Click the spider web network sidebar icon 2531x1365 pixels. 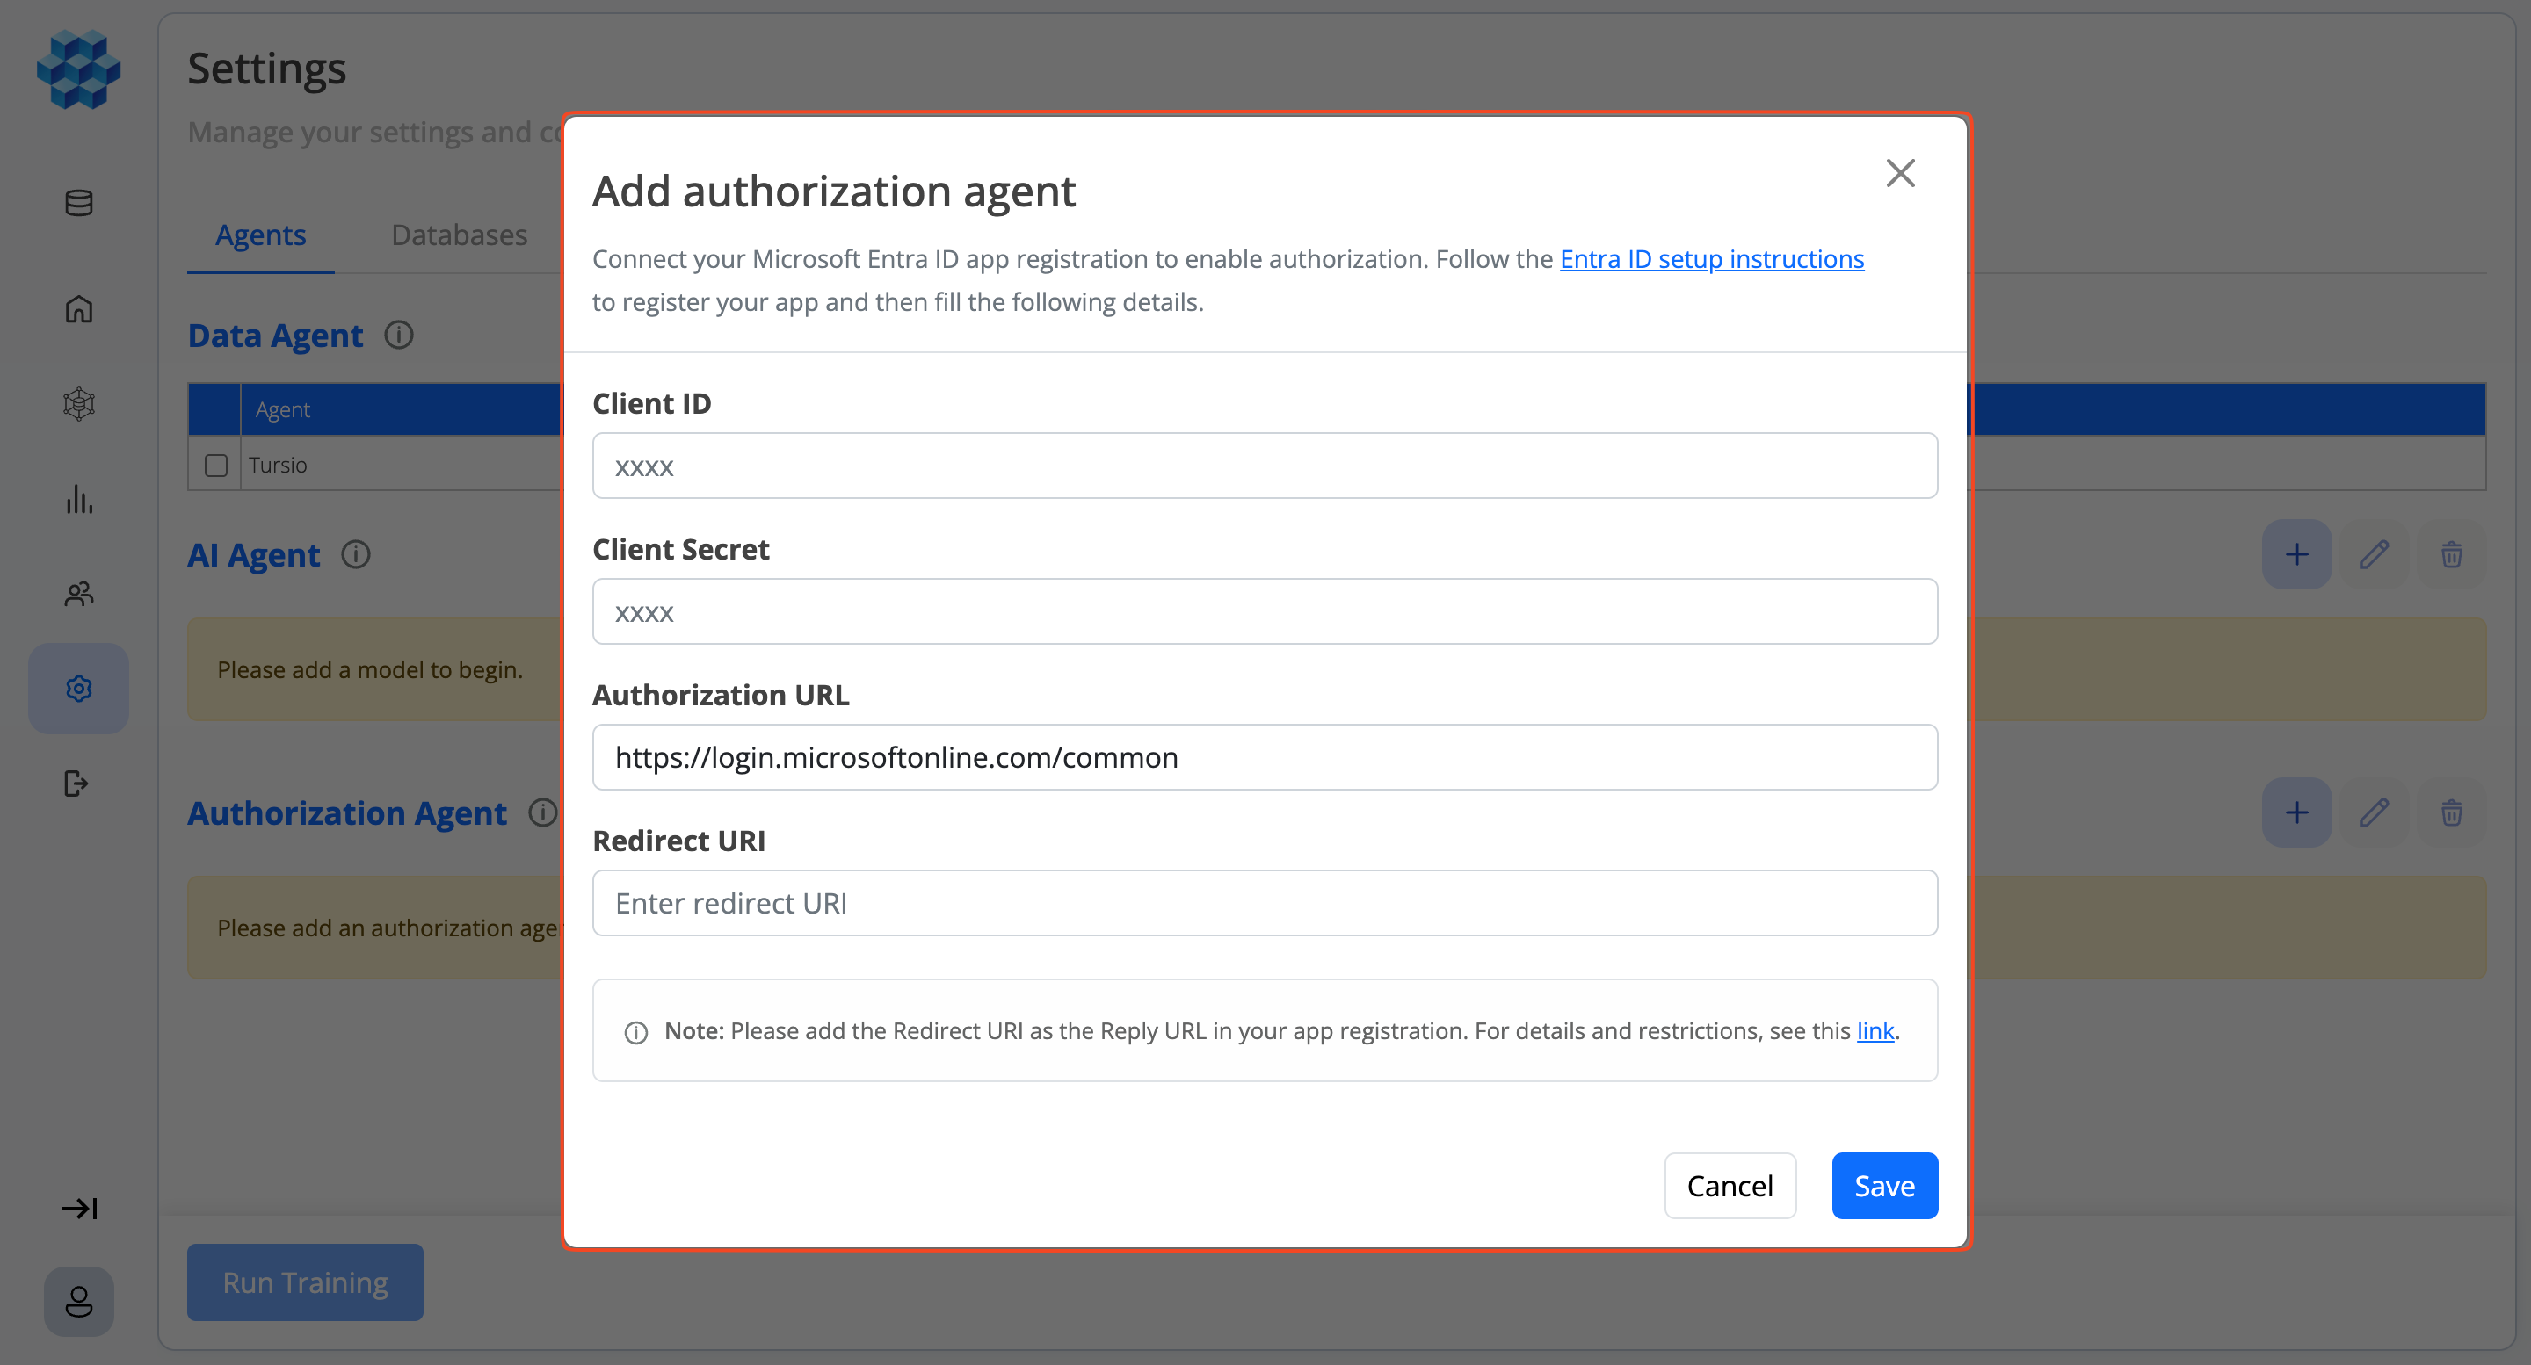click(78, 403)
